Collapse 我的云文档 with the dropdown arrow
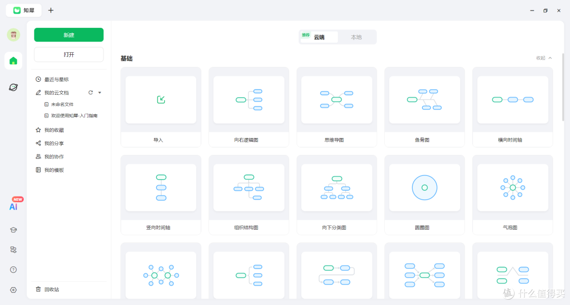The width and height of the screenshot is (570, 305). point(100,93)
